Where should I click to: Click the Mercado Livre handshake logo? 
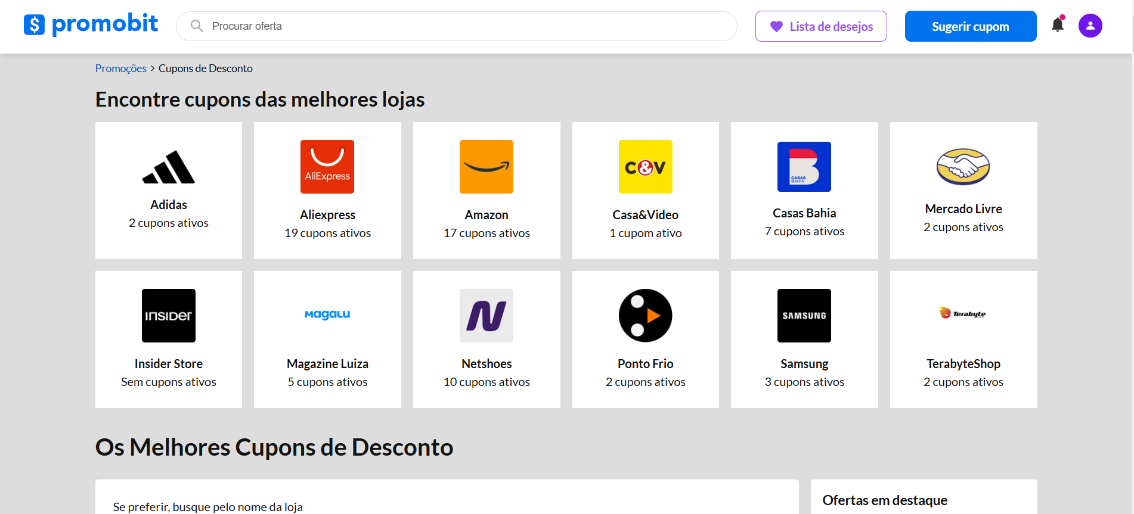[963, 167]
